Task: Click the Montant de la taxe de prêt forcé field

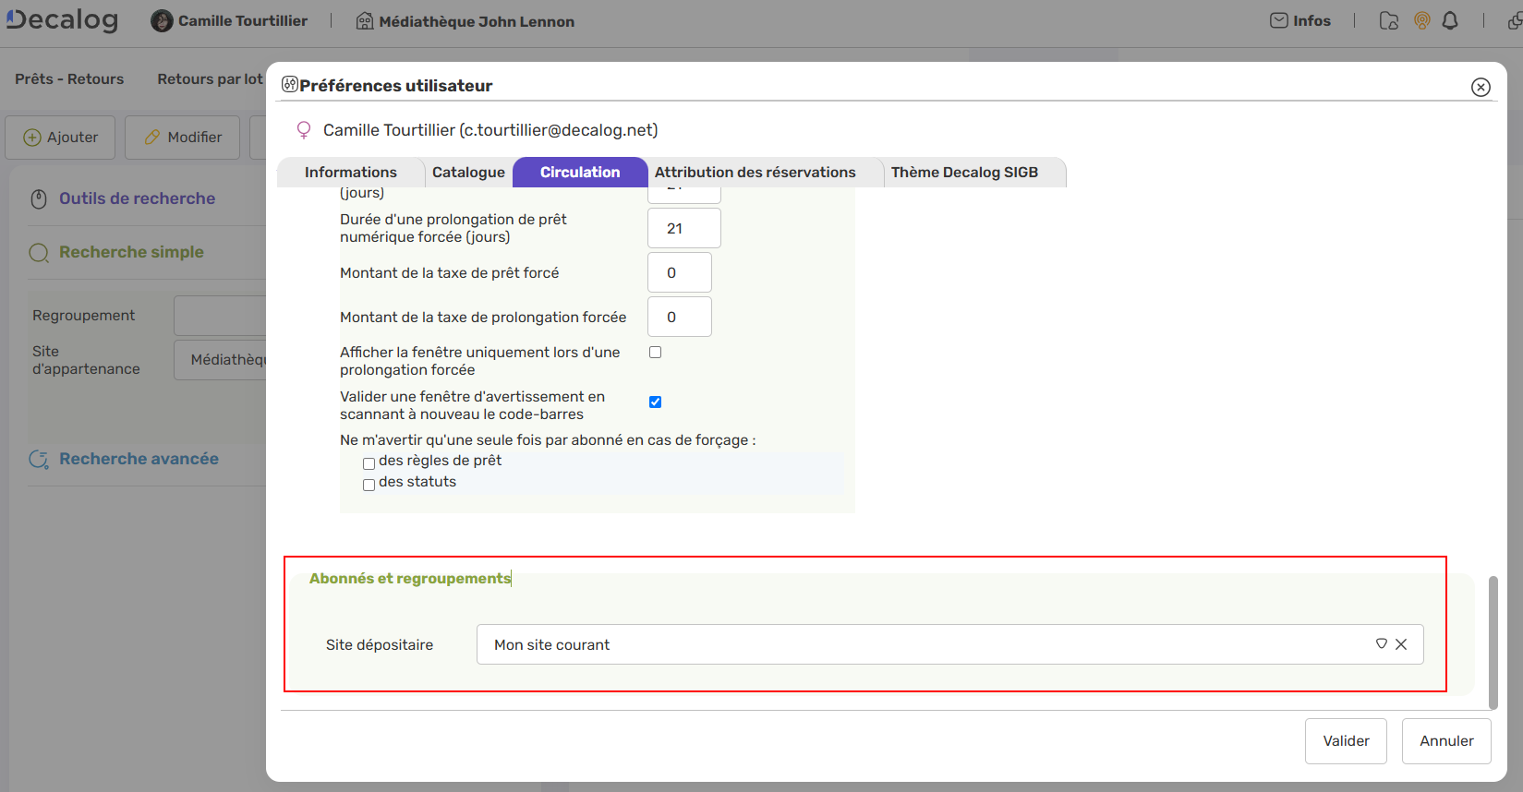Action: tap(679, 273)
